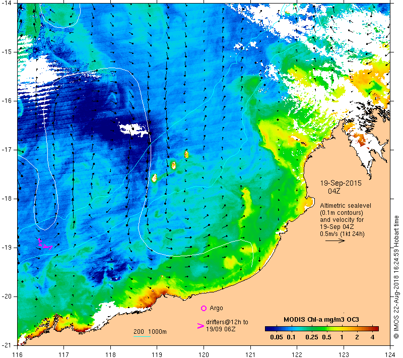
Task: Click the middle reef atoll near 119.4E
Action: click(x=174, y=165)
